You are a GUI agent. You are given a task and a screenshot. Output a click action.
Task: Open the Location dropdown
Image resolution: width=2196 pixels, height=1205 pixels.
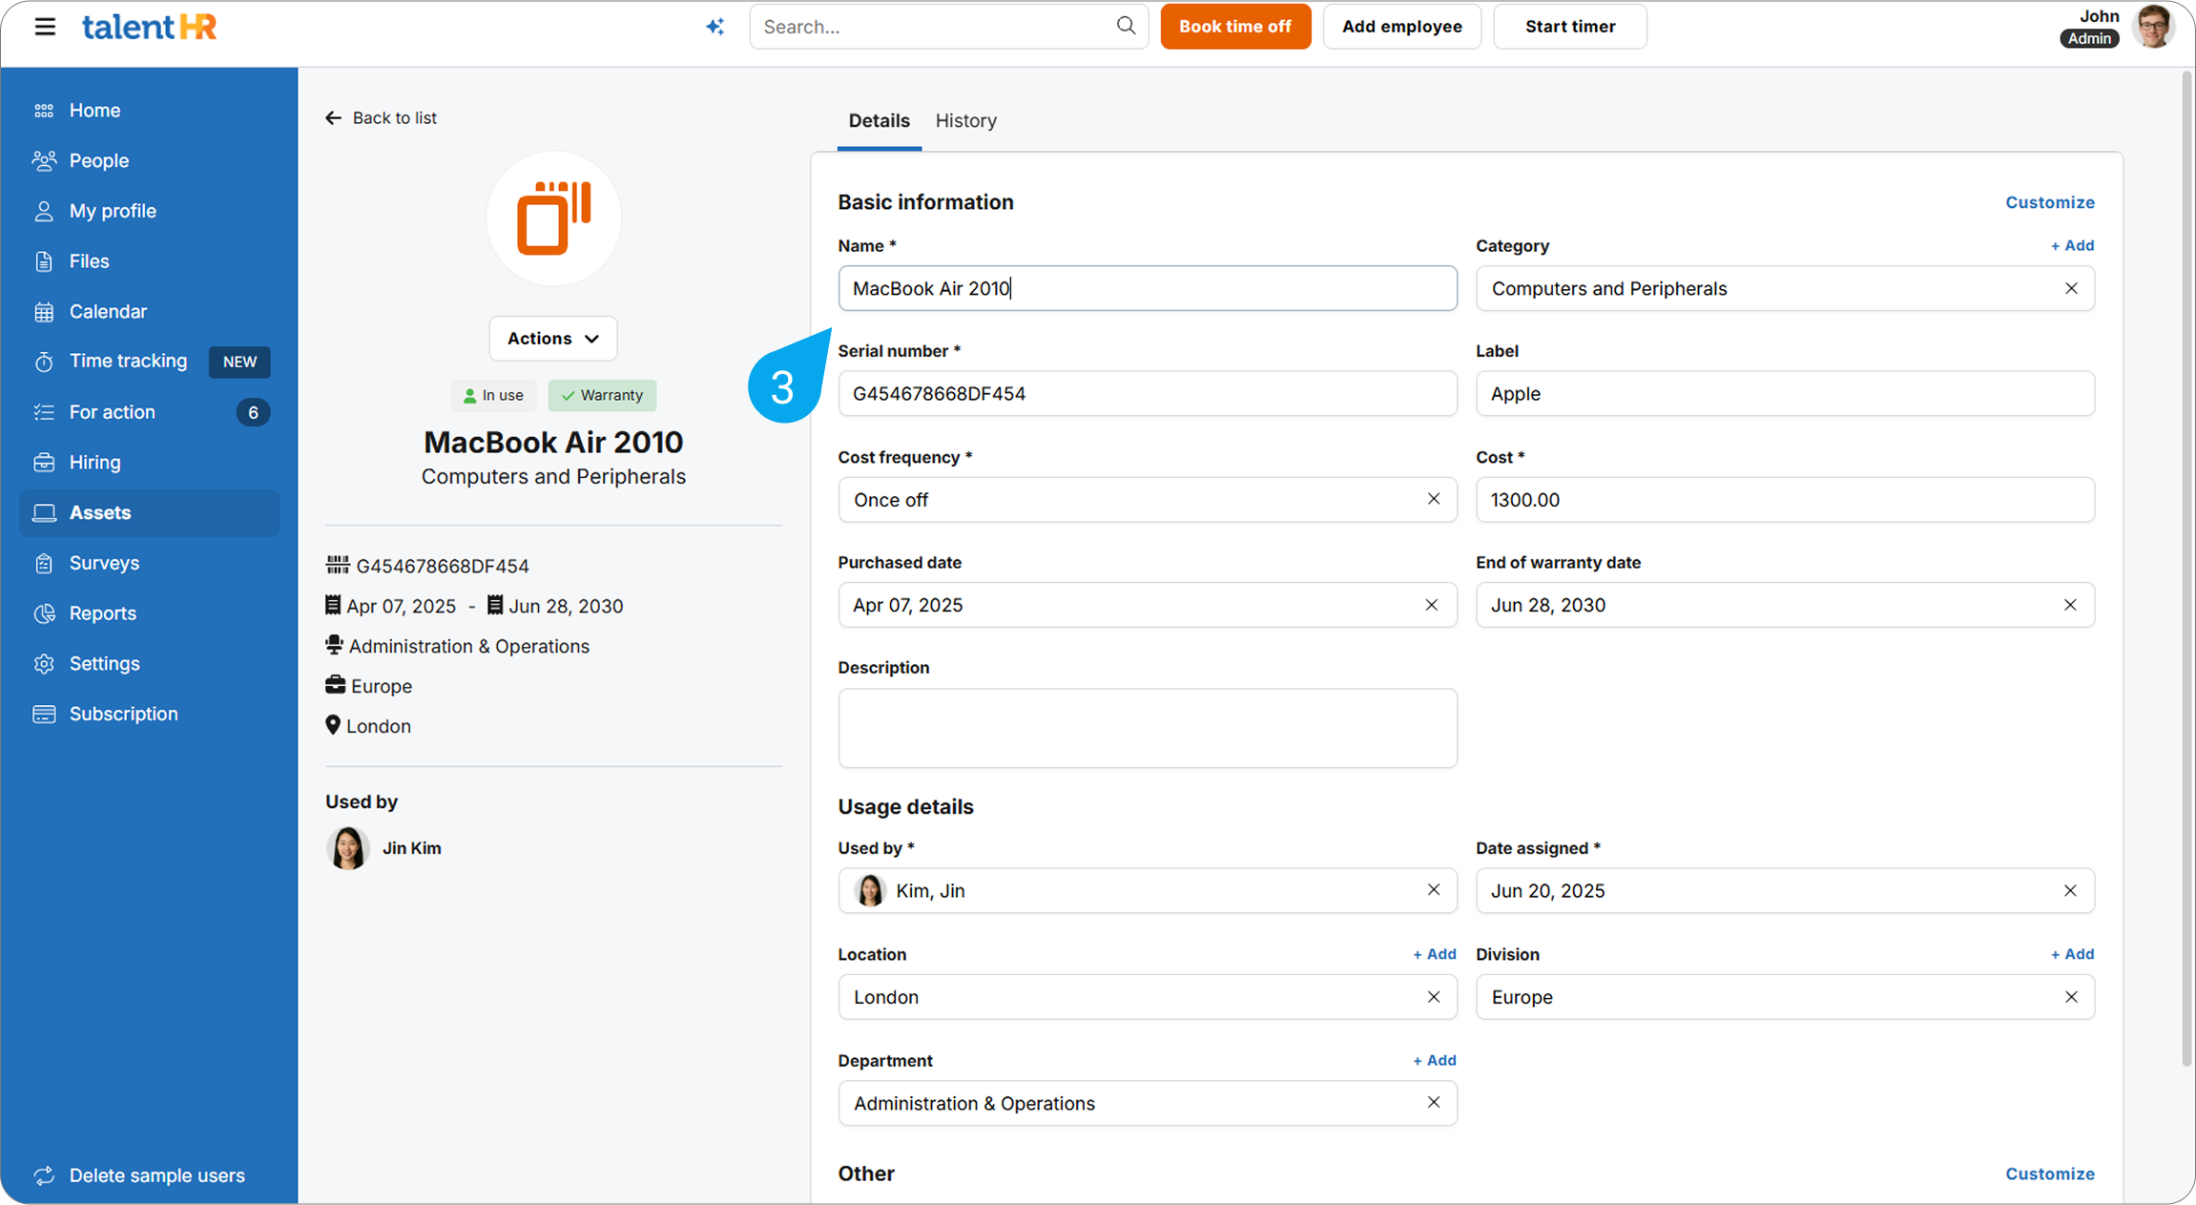coord(1148,997)
